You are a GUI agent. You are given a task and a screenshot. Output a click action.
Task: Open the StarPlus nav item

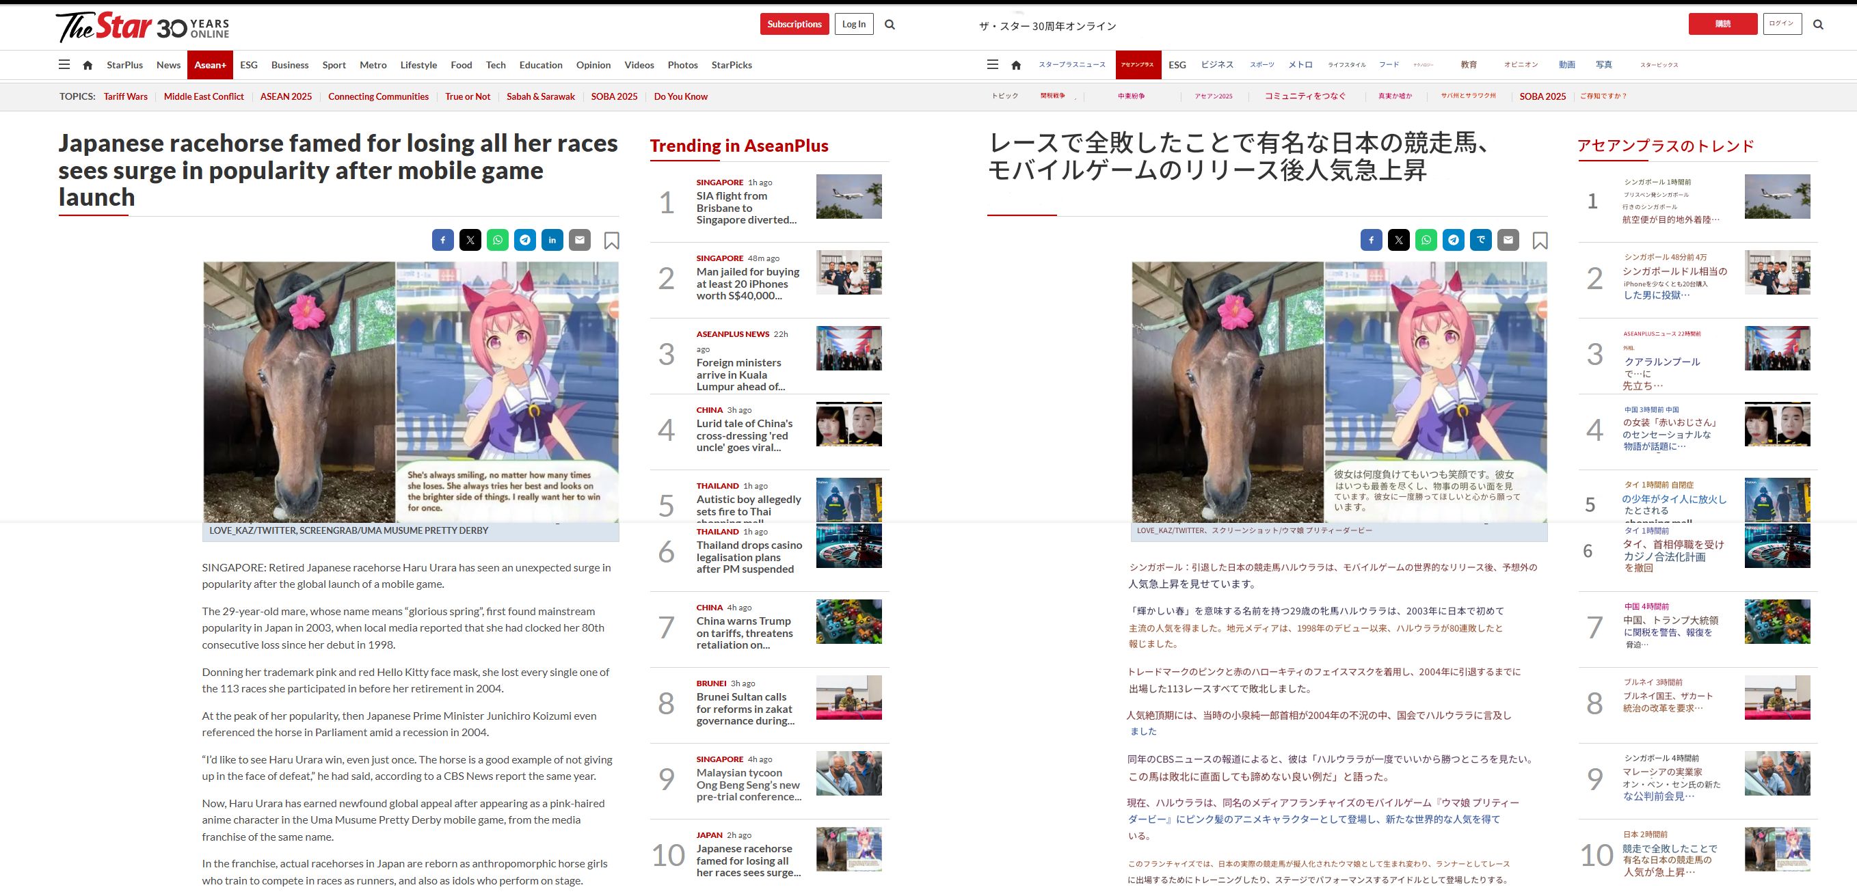[x=124, y=65]
